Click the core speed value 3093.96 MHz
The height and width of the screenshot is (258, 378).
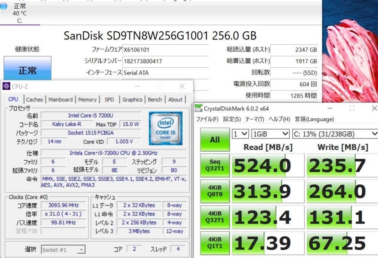(x=63, y=205)
